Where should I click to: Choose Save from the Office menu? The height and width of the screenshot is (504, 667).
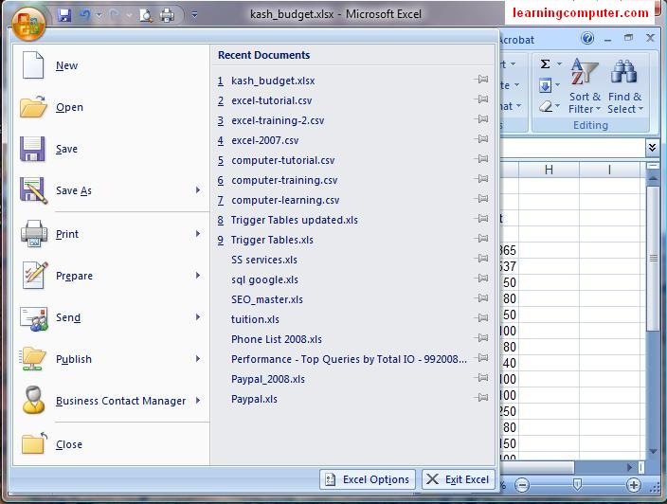coord(112,149)
